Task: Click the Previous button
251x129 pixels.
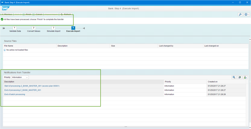Action: coord(7,15)
